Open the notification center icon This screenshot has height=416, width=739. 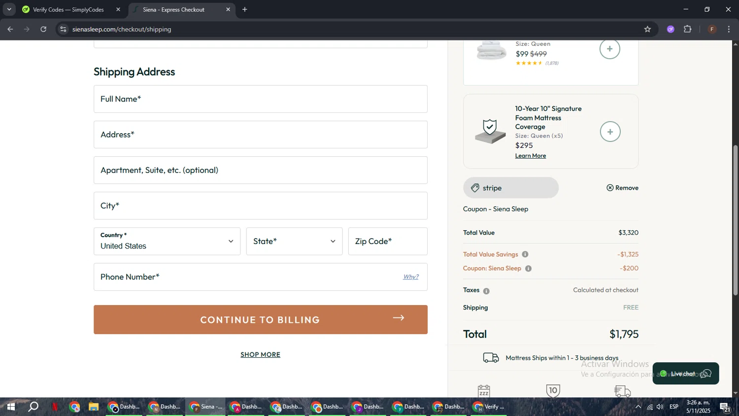tap(725, 407)
